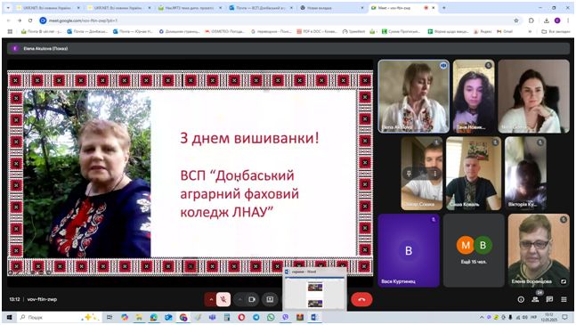576x325 pixels.
Task: Click the Elena Akulova (Показ) presentation banner
Action: [x=288, y=48]
